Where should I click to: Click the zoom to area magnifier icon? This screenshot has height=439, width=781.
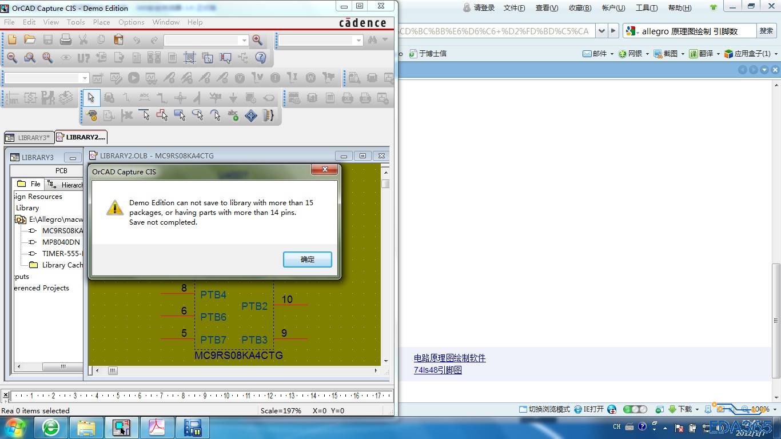click(30, 57)
